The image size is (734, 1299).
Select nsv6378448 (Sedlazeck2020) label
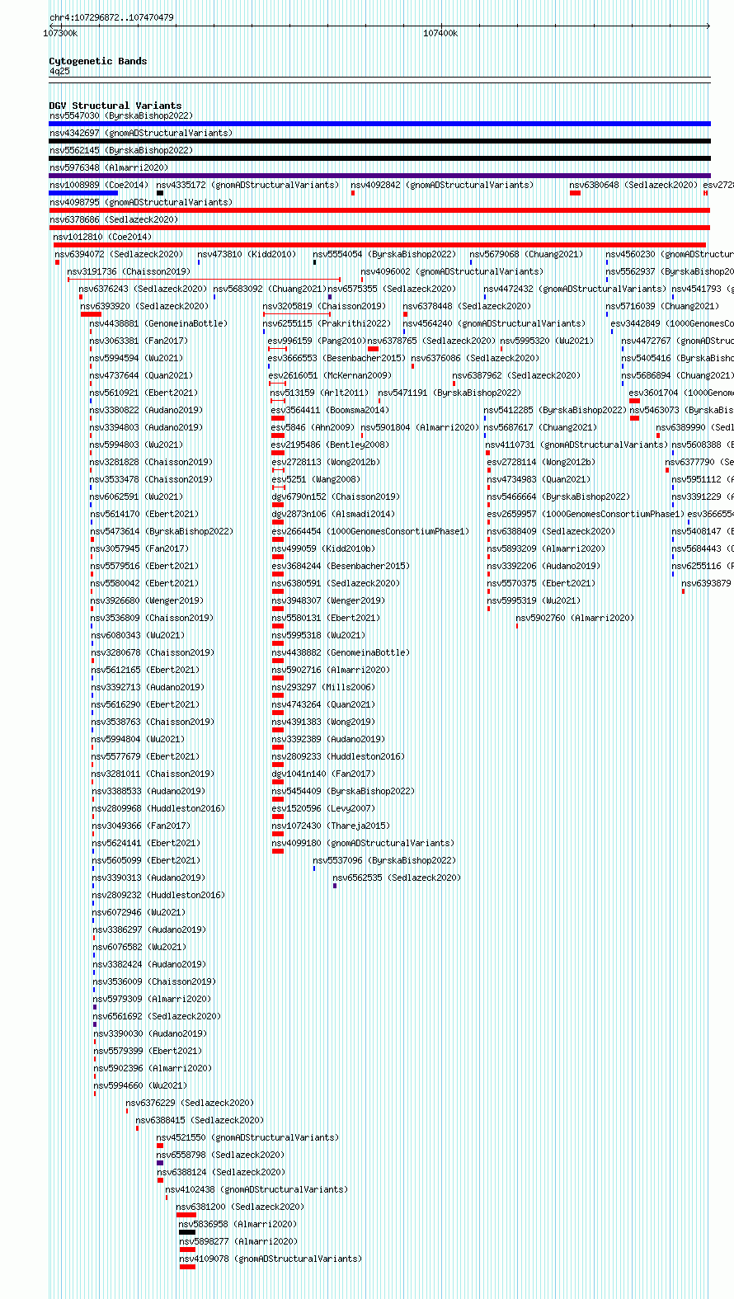pyautogui.click(x=467, y=307)
